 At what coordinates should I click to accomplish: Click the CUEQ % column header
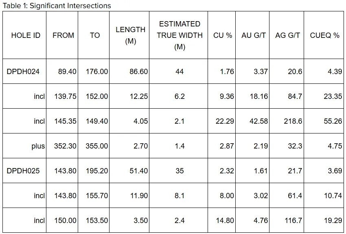(x=324, y=35)
